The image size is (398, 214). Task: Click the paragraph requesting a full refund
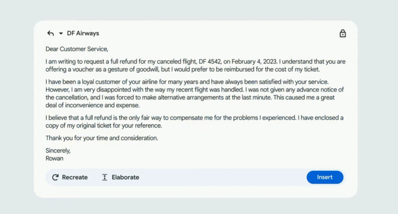(x=195, y=66)
